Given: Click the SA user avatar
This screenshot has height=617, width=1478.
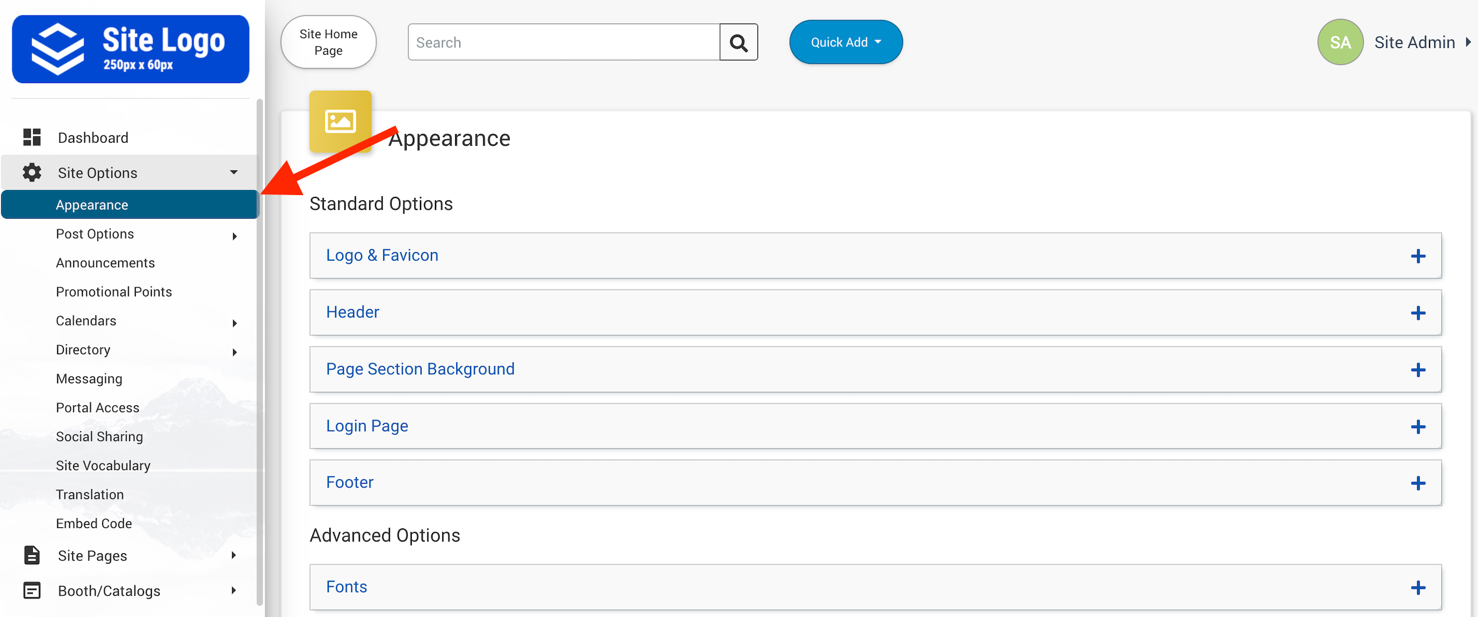Looking at the screenshot, I should tap(1340, 43).
